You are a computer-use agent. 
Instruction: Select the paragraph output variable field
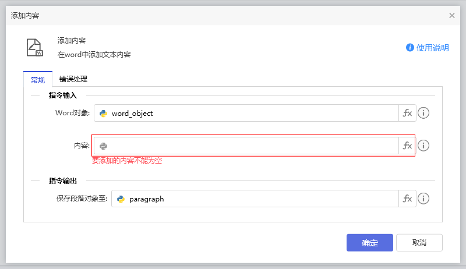(259, 199)
